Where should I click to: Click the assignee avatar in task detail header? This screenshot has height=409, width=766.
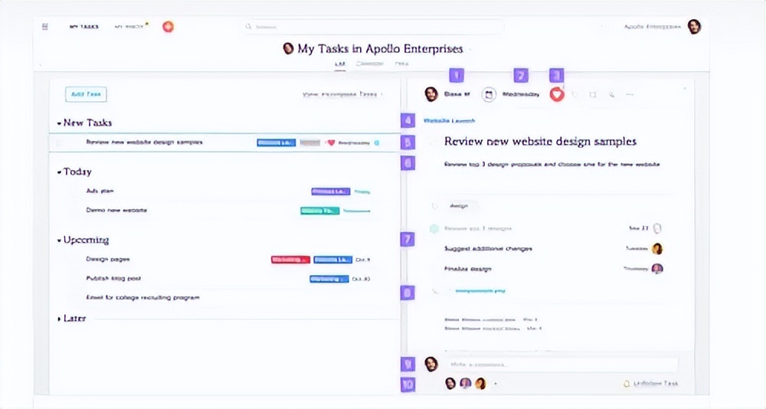[x=430, y=93]
